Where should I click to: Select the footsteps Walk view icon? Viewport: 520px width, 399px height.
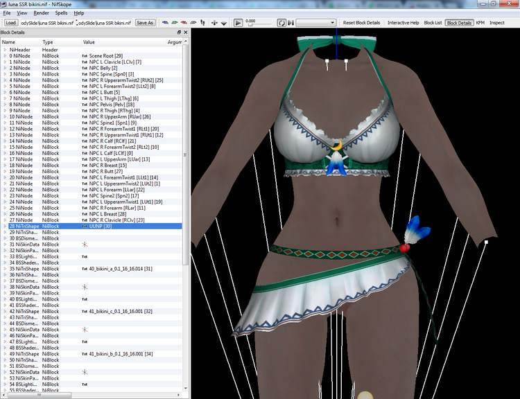click(202, 23)
